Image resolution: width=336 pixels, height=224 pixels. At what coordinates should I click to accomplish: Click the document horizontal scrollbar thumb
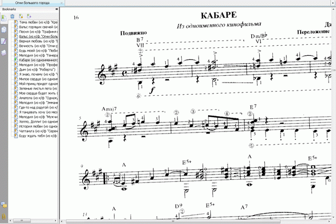(x=173, y=221)
